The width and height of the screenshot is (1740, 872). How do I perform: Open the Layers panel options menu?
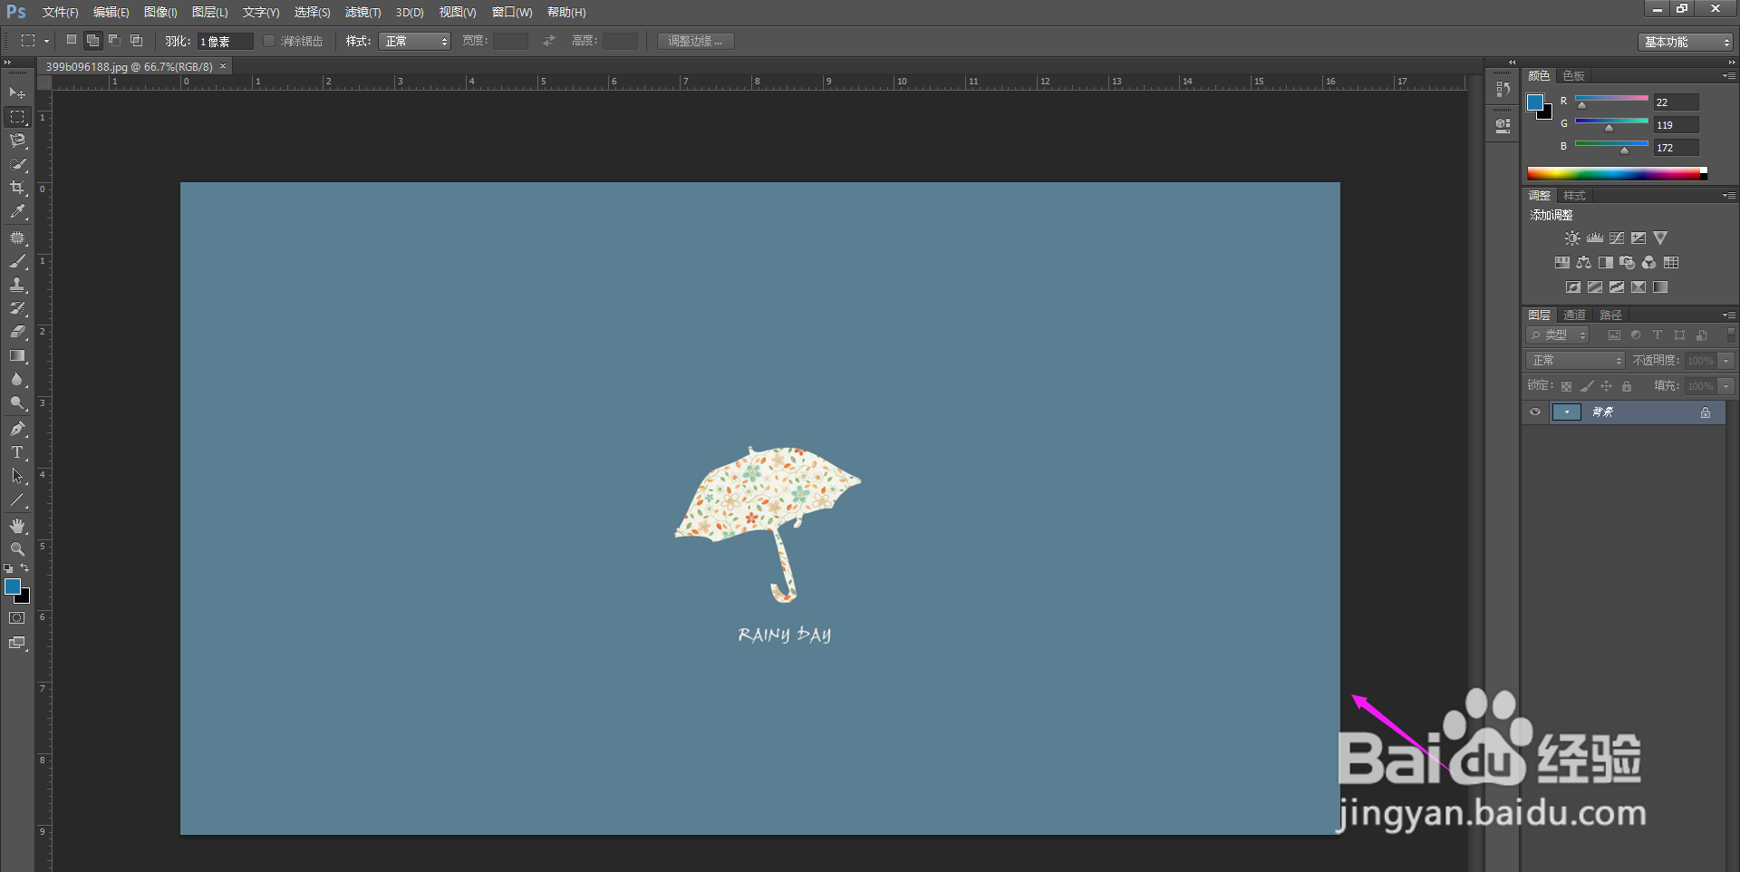pos(1729,315)
